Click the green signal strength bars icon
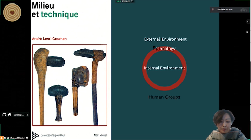The height and width of the screenshot is (140, 251). coord(118,1)
